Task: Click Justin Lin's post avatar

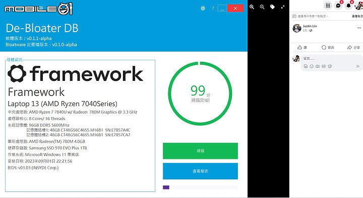Action: point(297,28)
